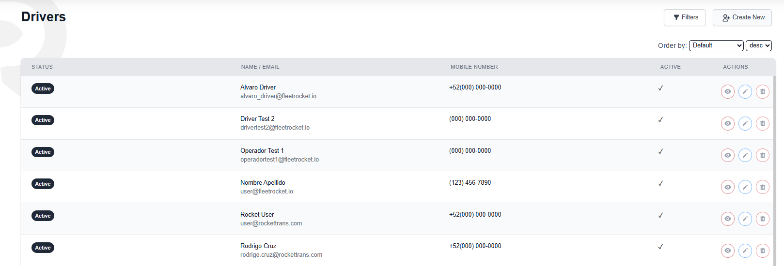View details for Rodrigo Cruz

pyautogui.click(x=727, y=251)
